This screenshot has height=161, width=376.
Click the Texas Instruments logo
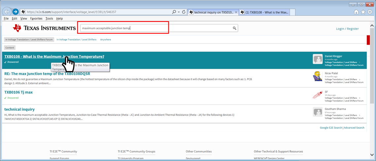click(x=44, y=28)
